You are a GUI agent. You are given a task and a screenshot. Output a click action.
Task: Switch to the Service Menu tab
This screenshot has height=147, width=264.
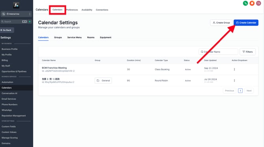(74, 37)
